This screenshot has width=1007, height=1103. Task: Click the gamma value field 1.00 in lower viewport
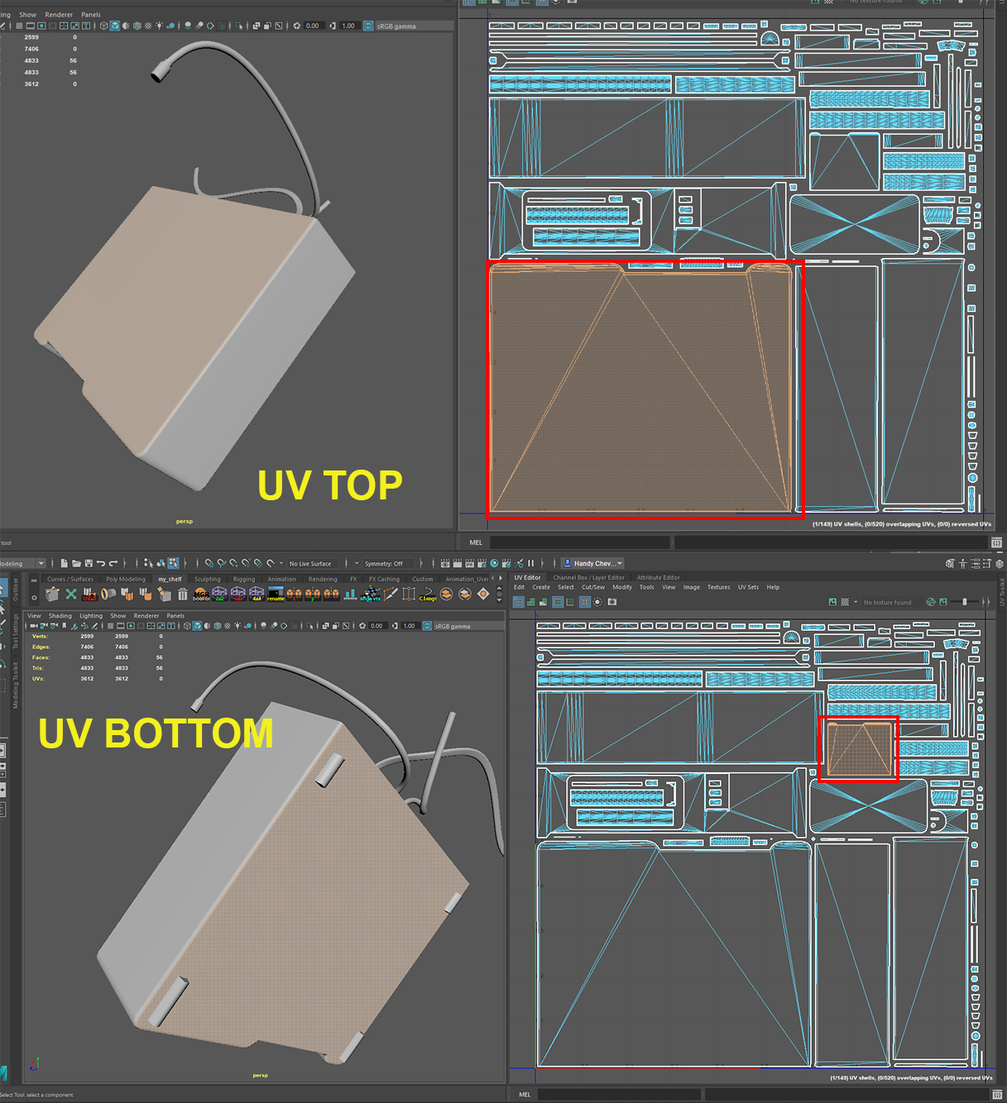[x=409, y=626]
